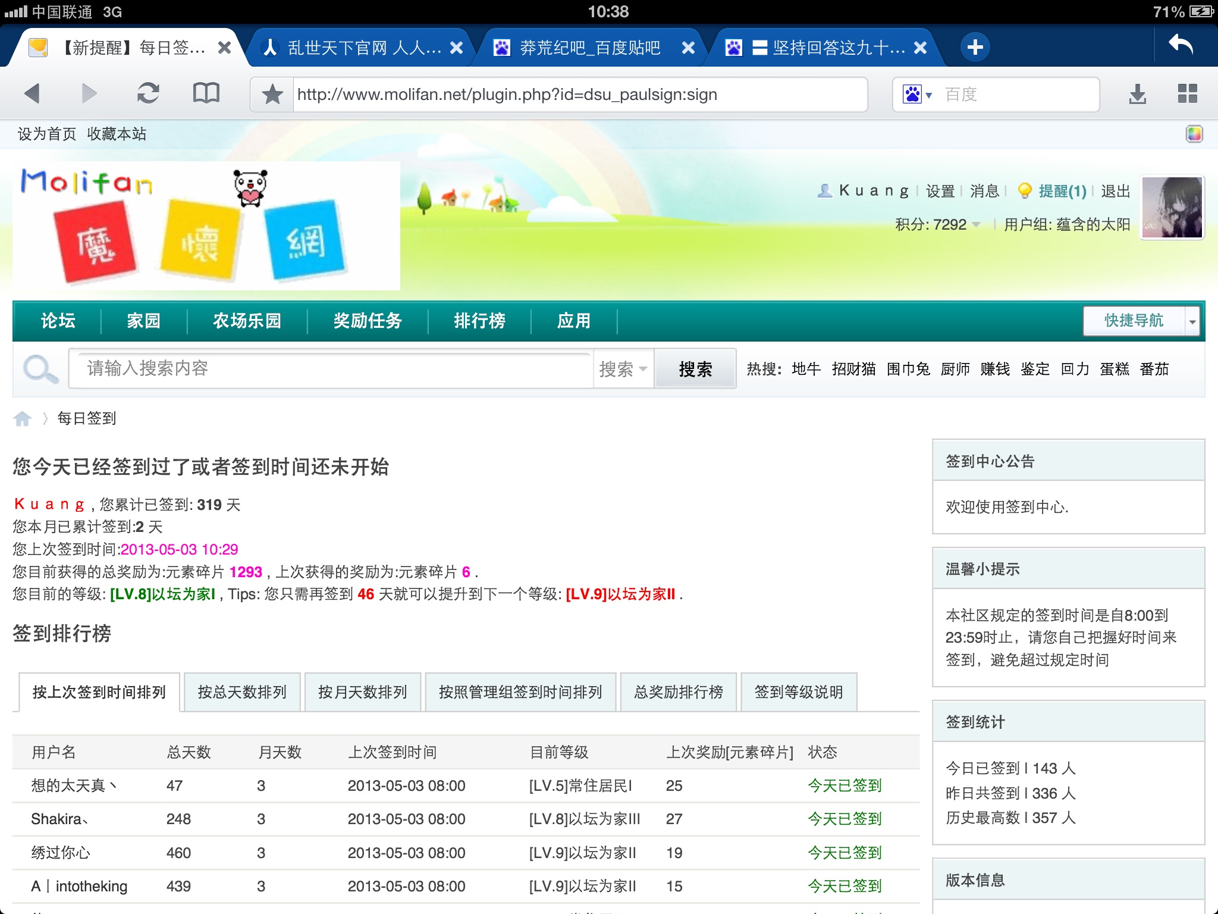Close the 乱世天下官网 tab

point(456,48)
